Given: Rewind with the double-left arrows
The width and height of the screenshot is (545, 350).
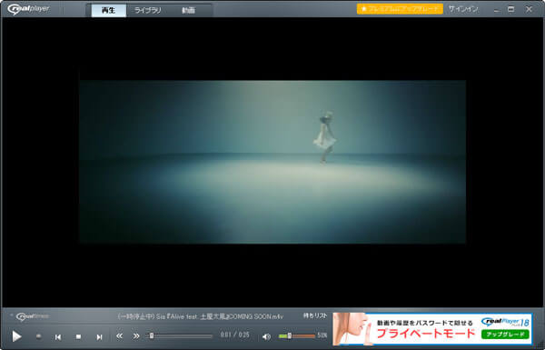Looking at the screenshot, I should (x=119, y=335).
